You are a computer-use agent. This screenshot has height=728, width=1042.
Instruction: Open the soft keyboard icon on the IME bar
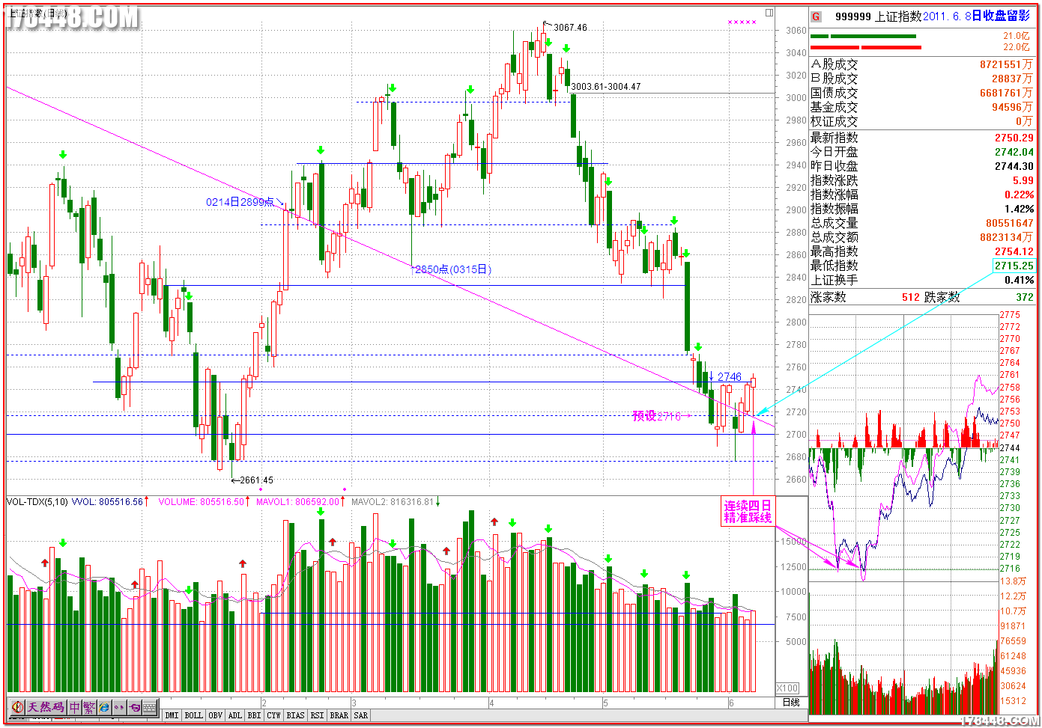[x=149, y=707]
